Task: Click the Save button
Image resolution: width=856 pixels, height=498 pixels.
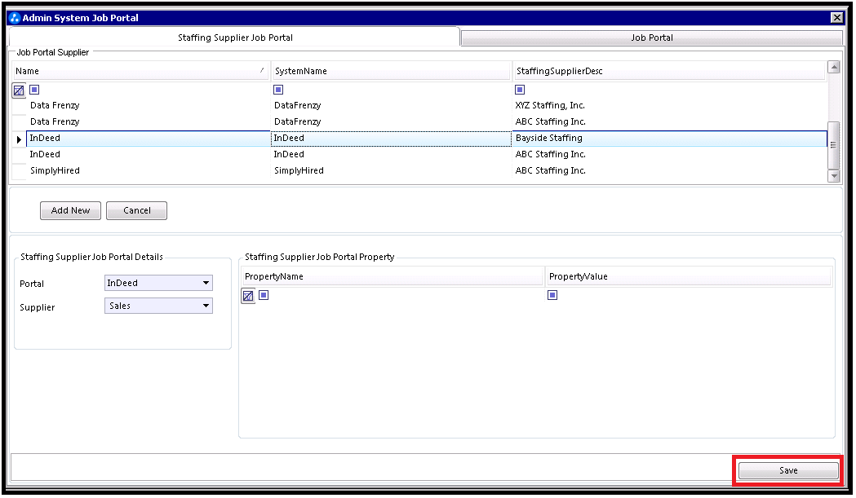Action: pos(787,471)
